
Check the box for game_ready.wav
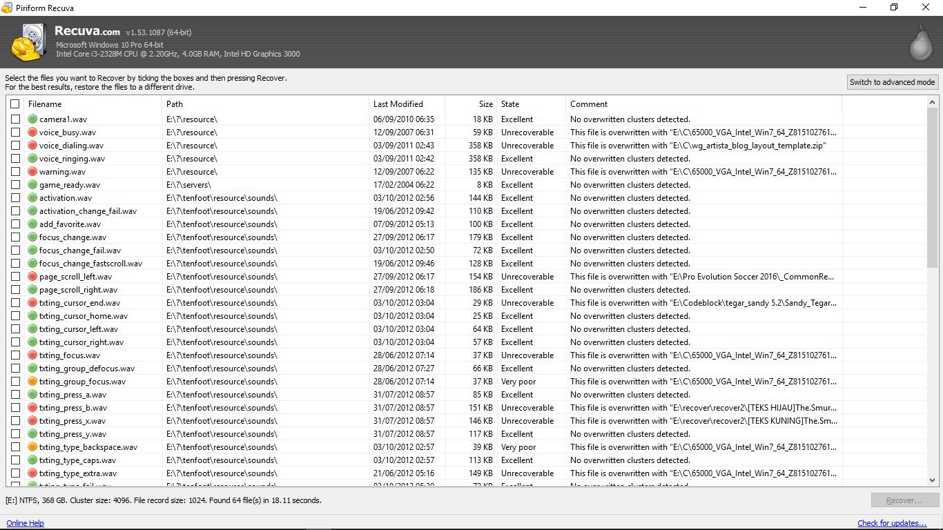(15, 185)
